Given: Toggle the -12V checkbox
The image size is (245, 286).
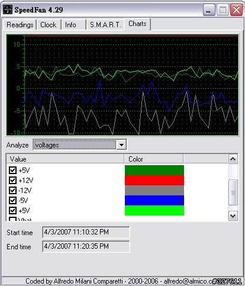Looking at the screenshot, I should pos(13,190).
